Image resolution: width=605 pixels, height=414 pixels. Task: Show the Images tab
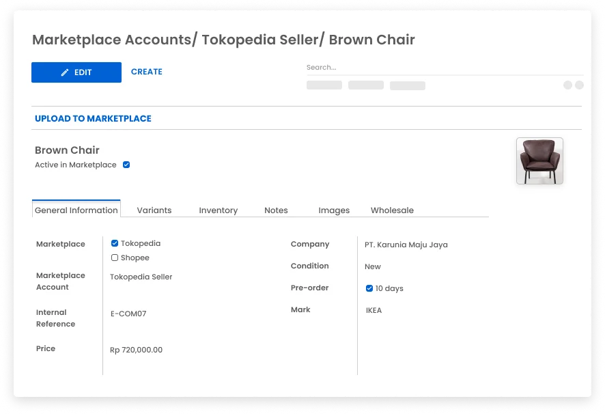334,210
